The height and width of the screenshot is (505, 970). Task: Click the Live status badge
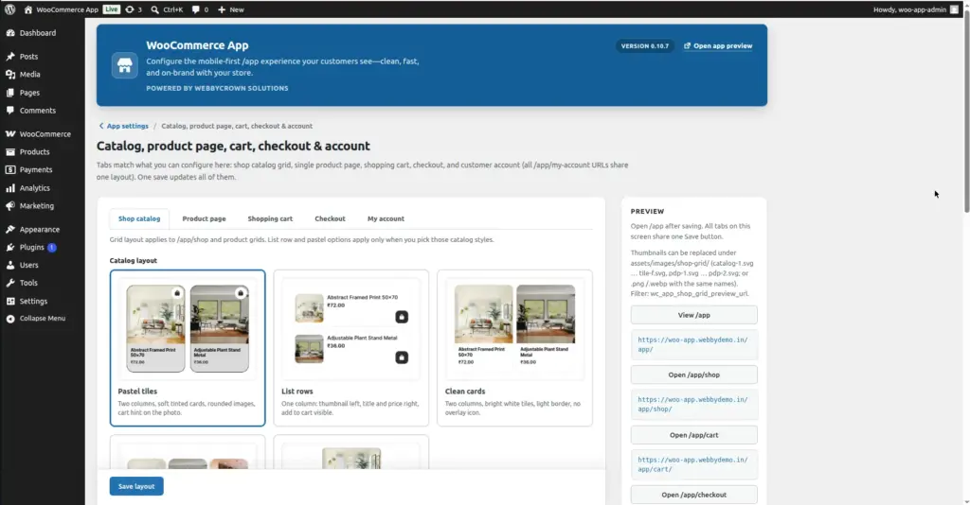(112, 9)
